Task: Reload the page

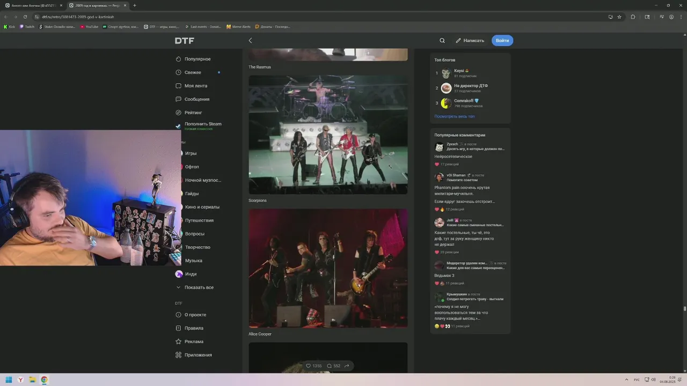Action: pos(25,17)
